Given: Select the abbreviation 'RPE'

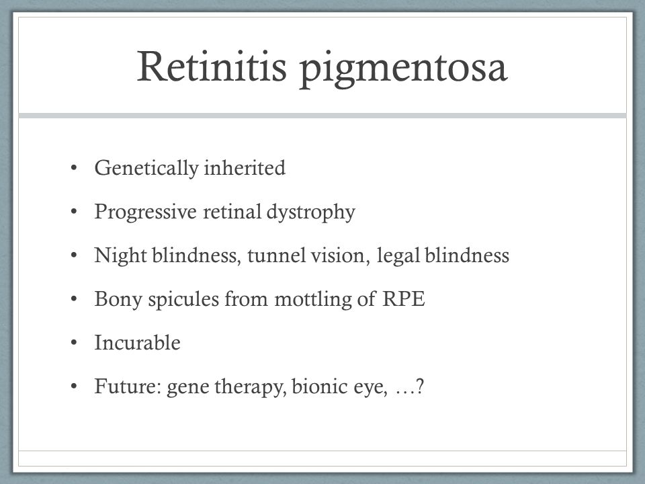Looking at the screenshot, I should point(404,299).
